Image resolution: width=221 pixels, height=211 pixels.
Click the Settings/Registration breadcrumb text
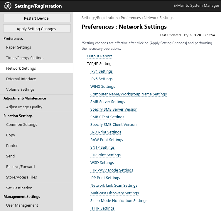pyautogui.click(x=100, y=18)
